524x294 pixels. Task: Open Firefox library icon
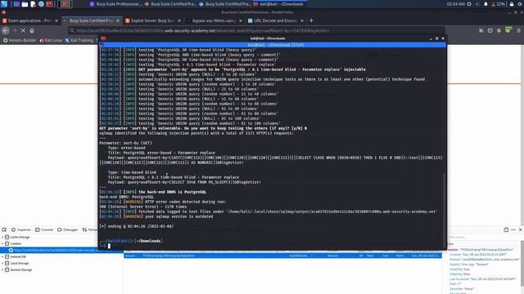(x=481, y=30)
